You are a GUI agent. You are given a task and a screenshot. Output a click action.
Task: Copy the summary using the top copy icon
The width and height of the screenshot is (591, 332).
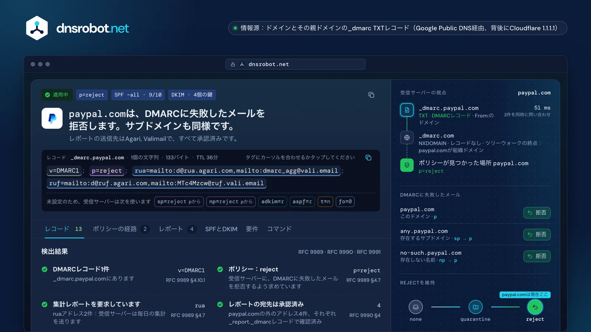[371, 95]
